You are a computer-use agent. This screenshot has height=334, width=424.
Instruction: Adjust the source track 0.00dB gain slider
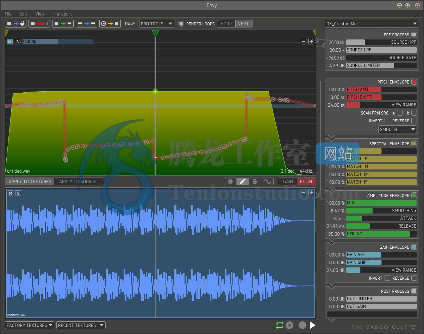coord(58,42)
